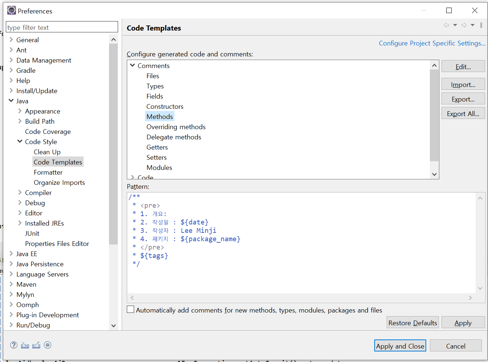The width and height of the screenshot is (488, 362).
Task: Open Clean Up preferences page
Action: coord(47,152)
